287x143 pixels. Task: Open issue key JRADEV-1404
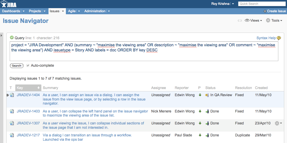[28, 95]
